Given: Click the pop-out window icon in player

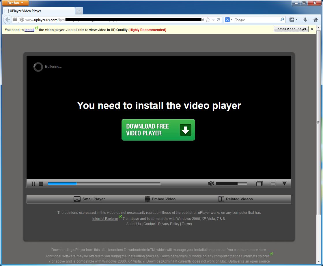Looking at the screenshot, I should click(259, 184).
